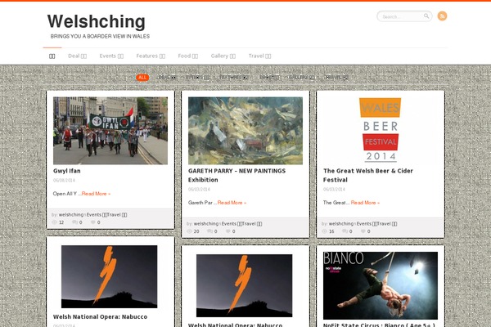Open Welsh National Opera: Nabucco title in the first column

[100, 316]
